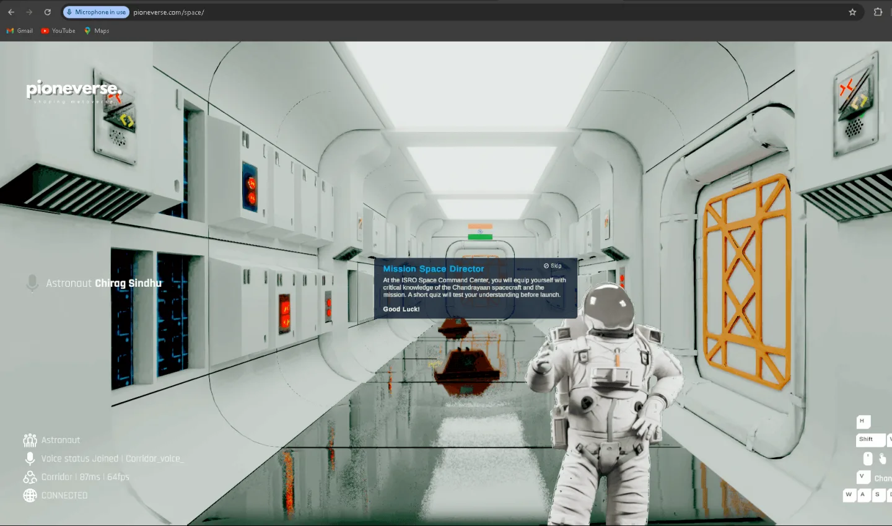Click the 'Good Luck!' text

click(401, 309)
